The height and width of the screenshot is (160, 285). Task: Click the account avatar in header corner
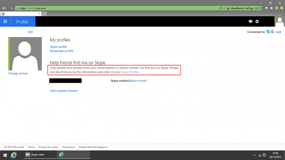[x=280, y=22]
